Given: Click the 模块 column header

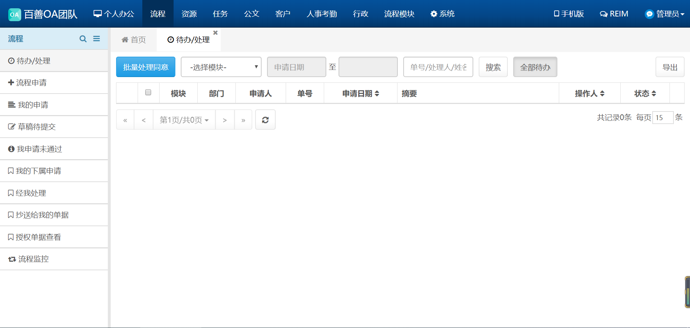Looking at the screenshot, I should (178, 94).
